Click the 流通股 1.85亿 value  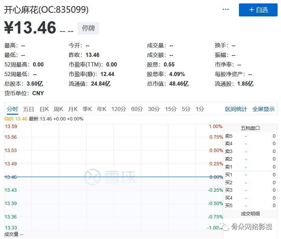coord(245,84)
